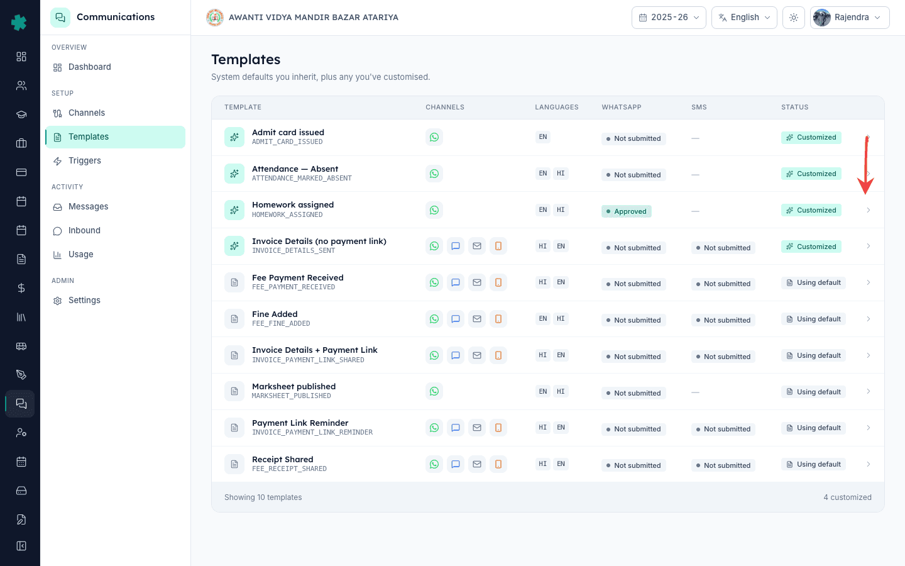
Task: Open the highlighted chat bubbles Communications rail icon
Action: pos(21,404)
